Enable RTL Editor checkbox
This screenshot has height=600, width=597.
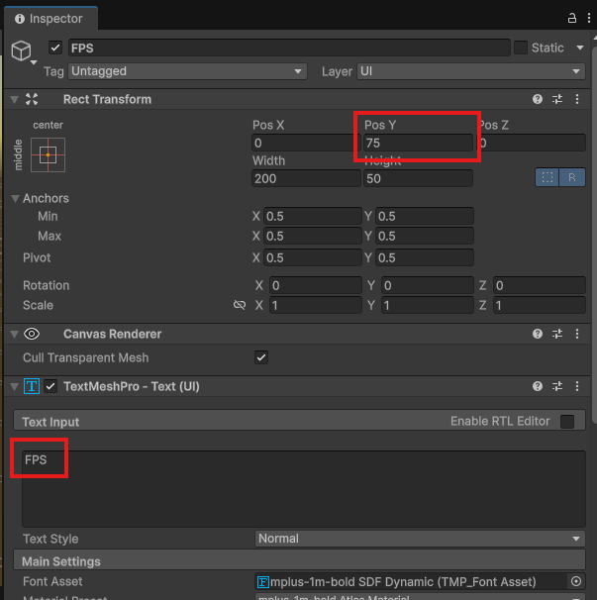(x=567, y=422)
